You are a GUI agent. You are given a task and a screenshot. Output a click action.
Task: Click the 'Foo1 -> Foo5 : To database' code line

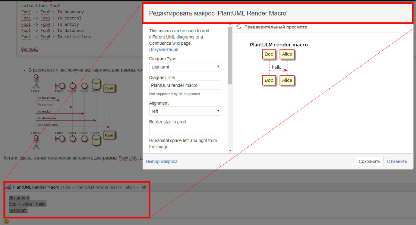(52, 31)
